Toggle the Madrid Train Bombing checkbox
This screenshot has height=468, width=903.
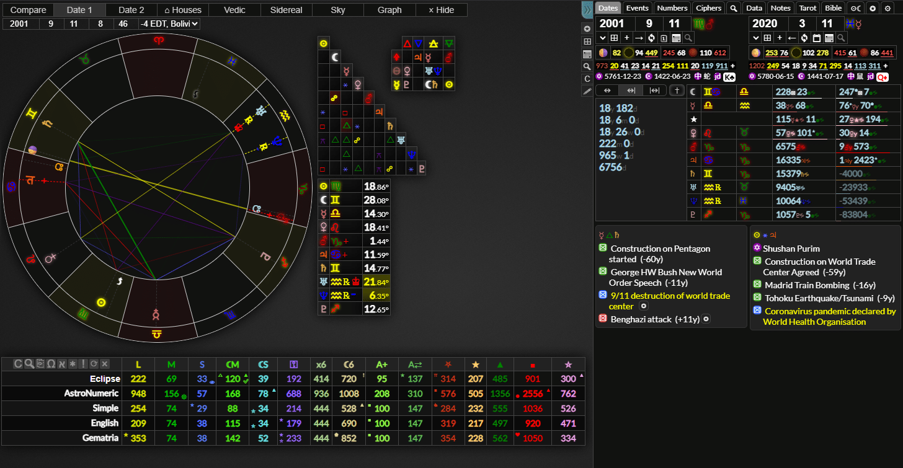coord(757,285)
